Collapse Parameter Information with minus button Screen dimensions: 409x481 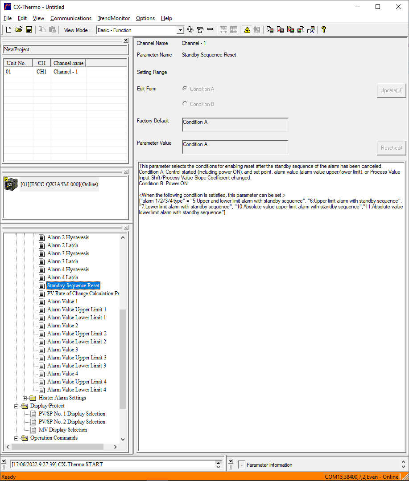[242, 465]
